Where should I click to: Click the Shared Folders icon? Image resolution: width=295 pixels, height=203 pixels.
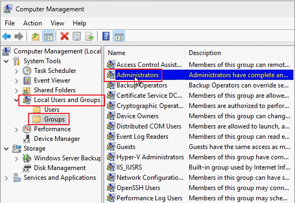pos(26,90)
